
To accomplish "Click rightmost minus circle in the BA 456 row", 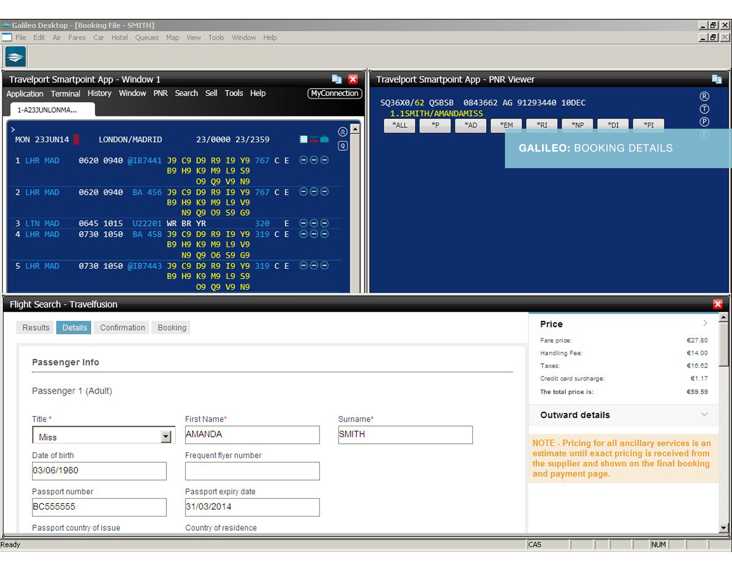I will coord(324,192).
